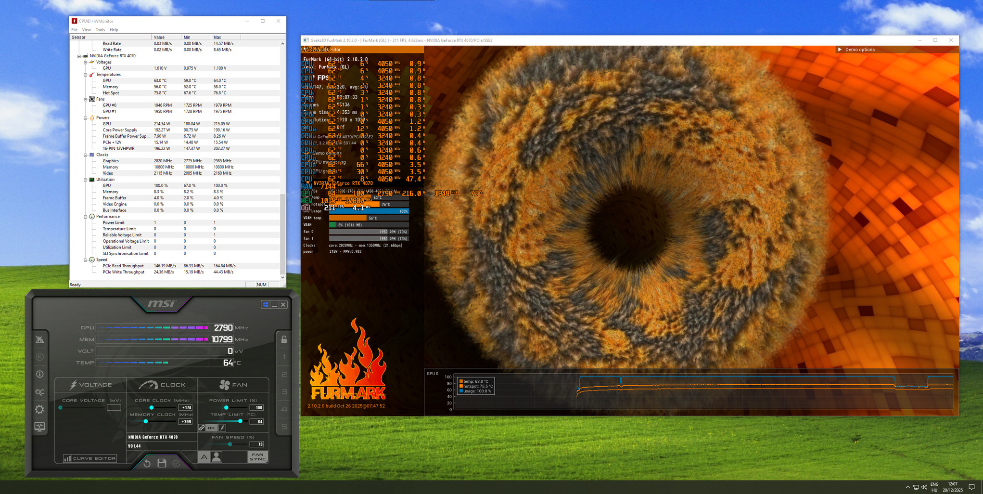Image resolution: width=983 pixels, height=494 pixels.
Task: Click the MSI Kombustor K icon
Action: click(x=39, y=357)
